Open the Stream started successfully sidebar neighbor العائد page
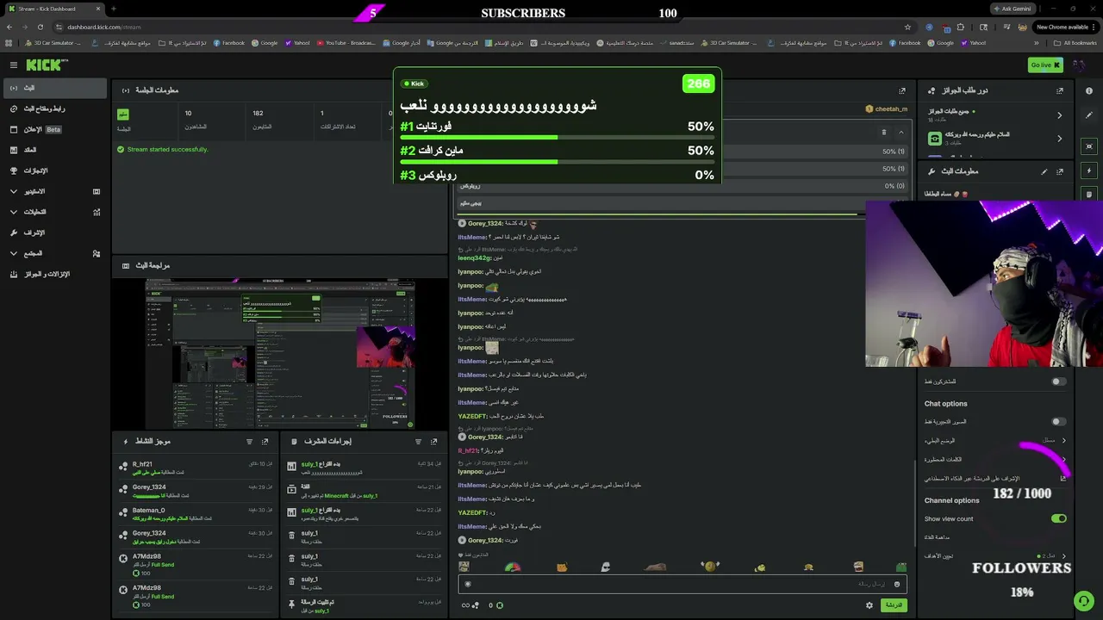This screenshot has height=620, width=1103. tap(54, 150)
